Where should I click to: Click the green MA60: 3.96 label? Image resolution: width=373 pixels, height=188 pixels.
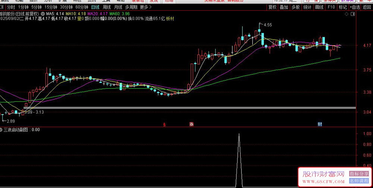(119, 14)
